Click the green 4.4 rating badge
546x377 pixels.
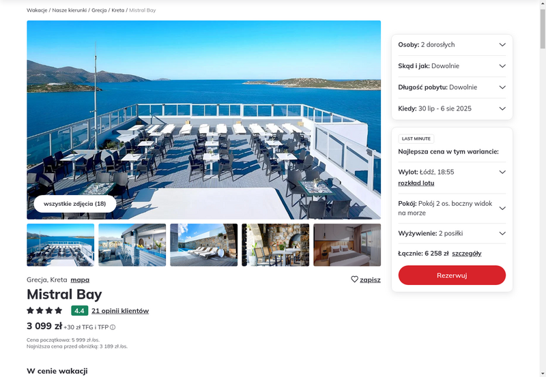pos(79,311)
